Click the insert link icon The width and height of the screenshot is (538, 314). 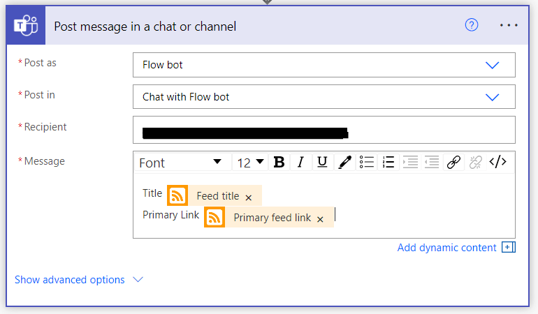[x=453, y=163]
